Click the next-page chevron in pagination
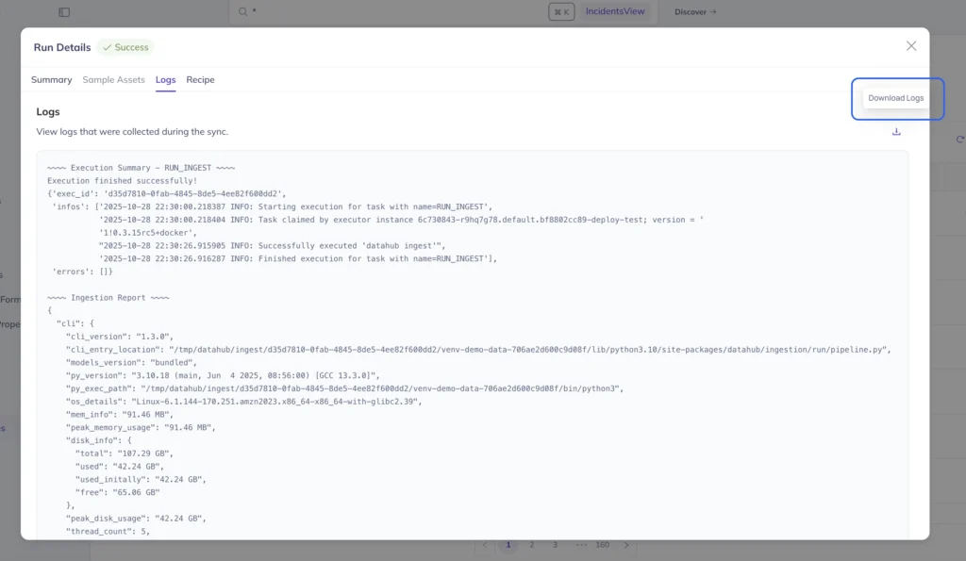Viewport: 966px width, 561px height. pyautogui.click(x=626, y=545)
